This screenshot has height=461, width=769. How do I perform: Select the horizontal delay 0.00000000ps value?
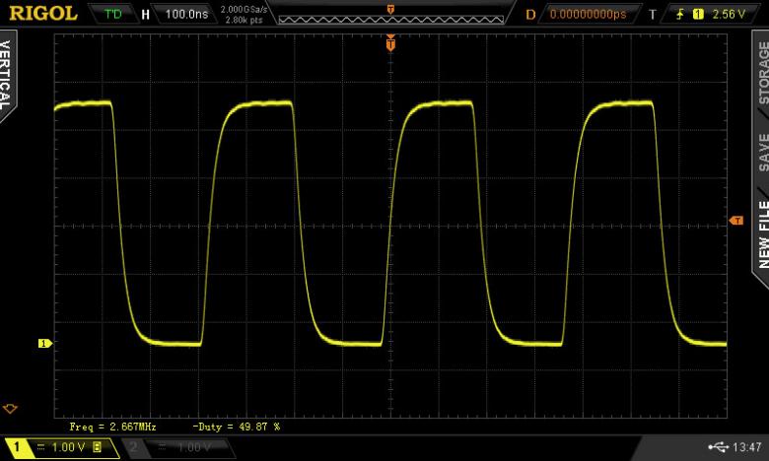pos(588,15)
